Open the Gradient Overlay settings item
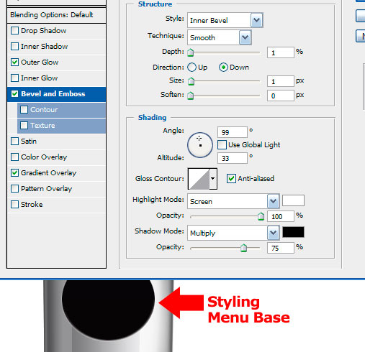 48,173
